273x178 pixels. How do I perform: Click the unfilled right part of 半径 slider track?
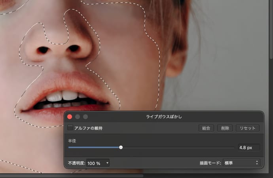click(178, 147)
